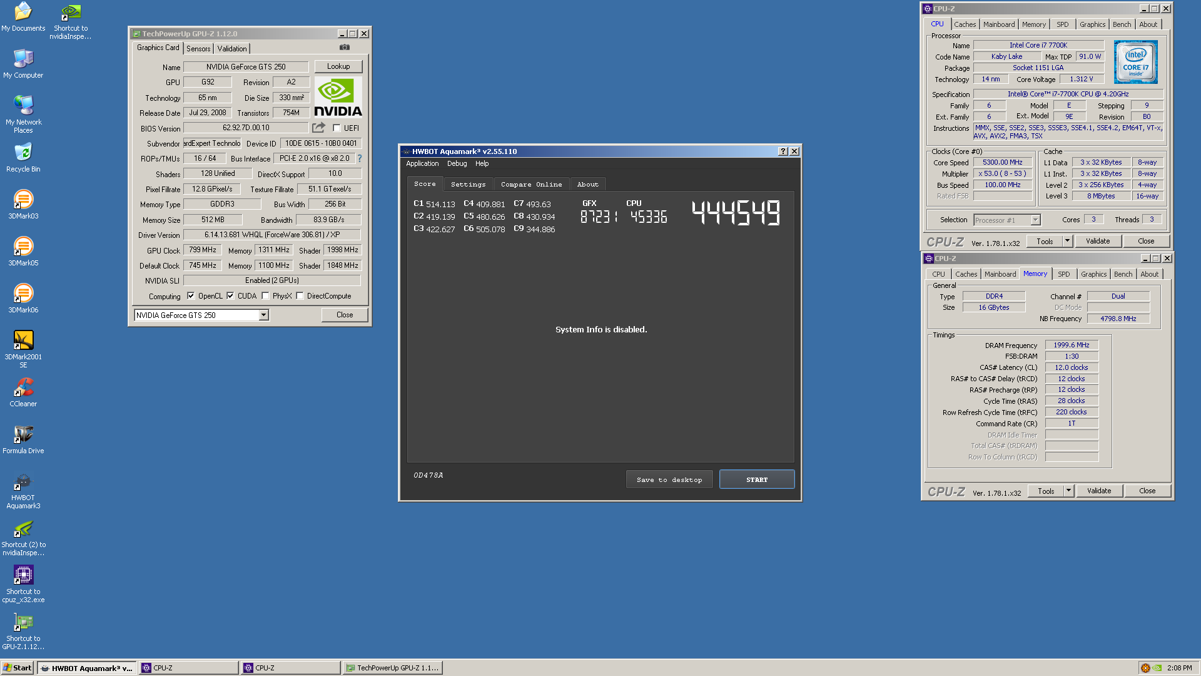Open the Application menu in Aquamark
The image size is (1201, 676).
click(422, 163)
